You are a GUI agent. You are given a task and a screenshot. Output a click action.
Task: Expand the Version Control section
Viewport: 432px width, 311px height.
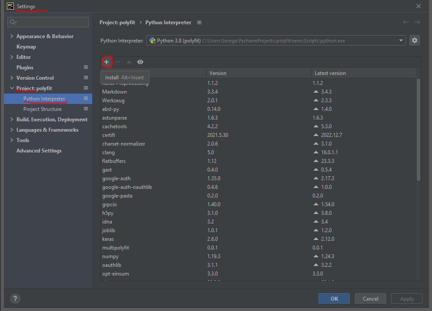click(x=12, y=78)
